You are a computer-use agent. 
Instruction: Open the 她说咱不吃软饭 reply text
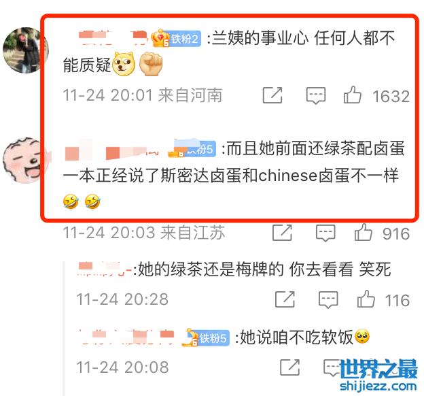point(297,337)
